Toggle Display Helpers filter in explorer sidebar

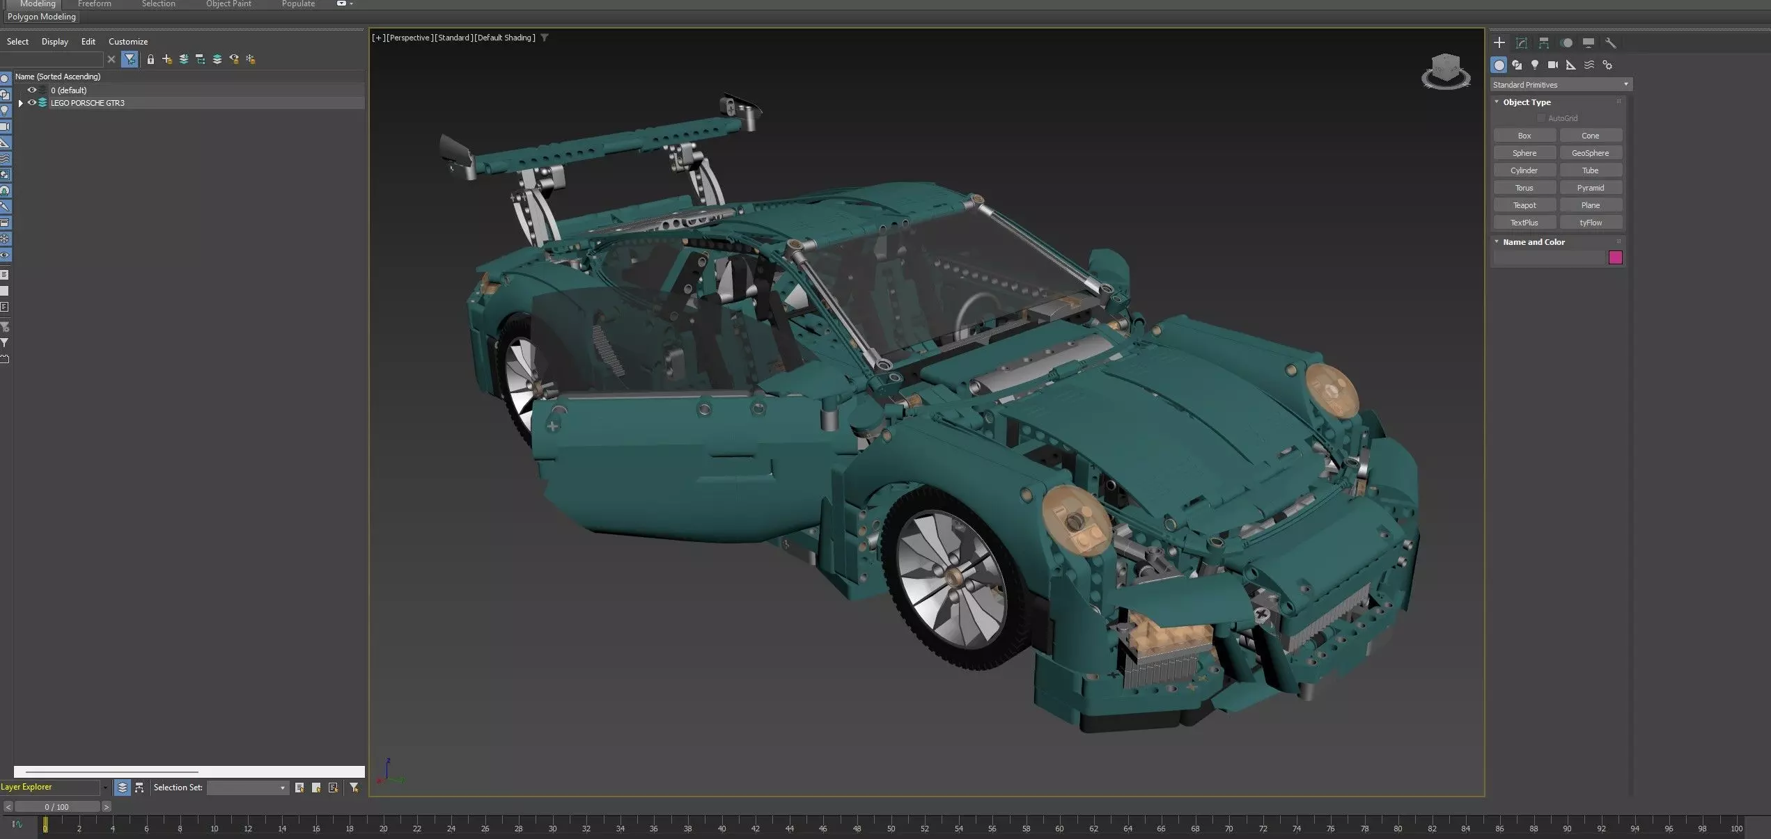(x=5, y=143)
